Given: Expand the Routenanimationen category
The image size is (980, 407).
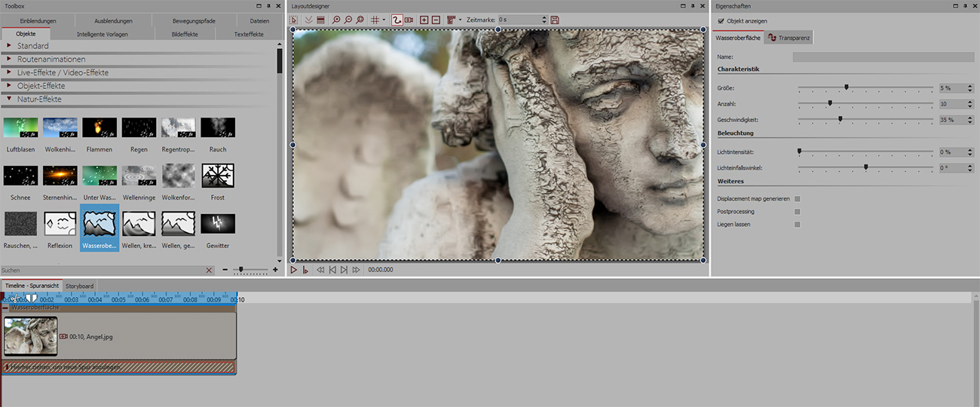Looking at the screenshot, I should 51,60.
